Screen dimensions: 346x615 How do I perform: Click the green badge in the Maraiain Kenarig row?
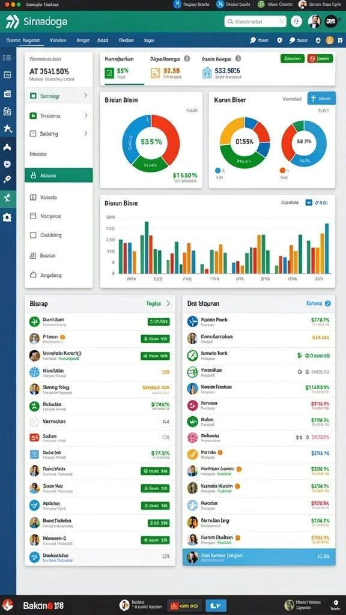tap(156, 356)
